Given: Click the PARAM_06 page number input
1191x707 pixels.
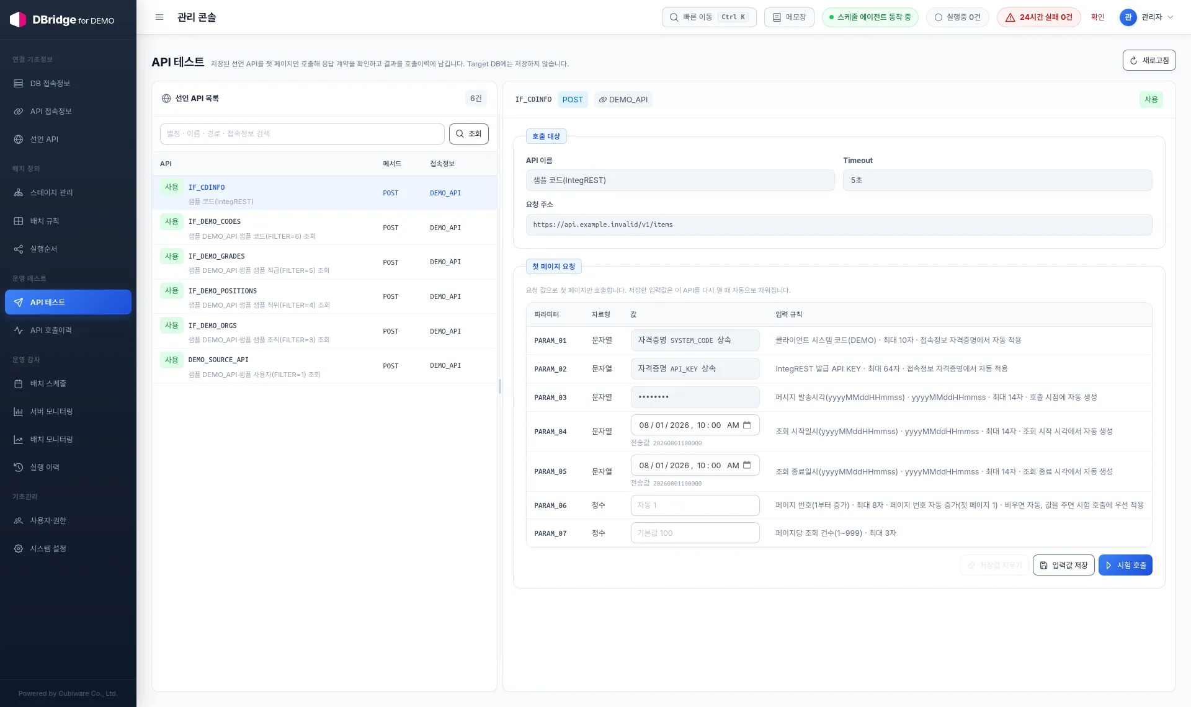Looking at the screenshot, I should pyautogui.click(x=695, y=505).
